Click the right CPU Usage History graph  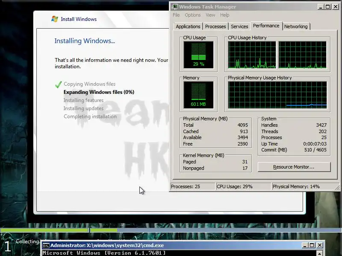(x=303, y=55)
